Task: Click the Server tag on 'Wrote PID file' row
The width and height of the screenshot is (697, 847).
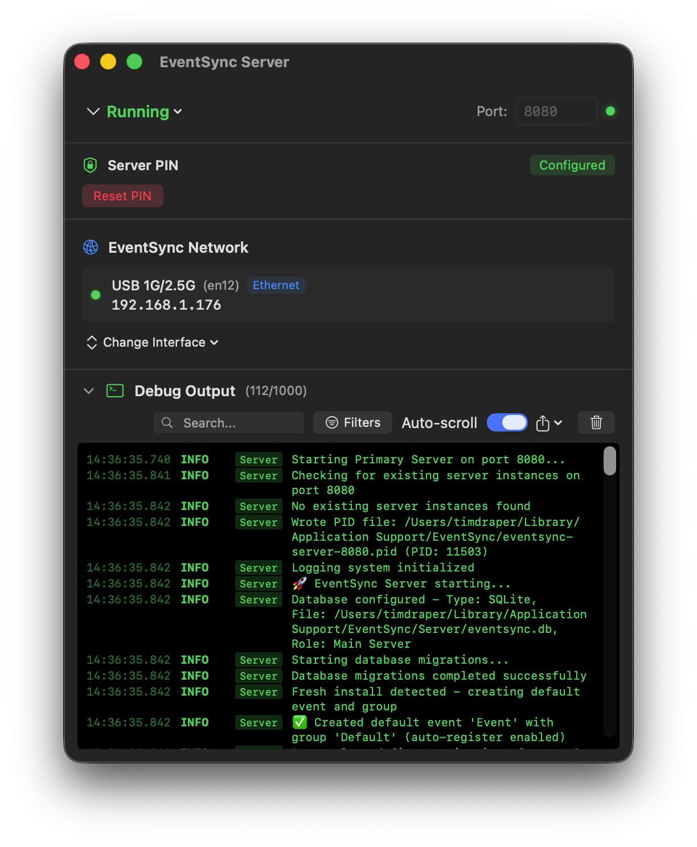Action: click(x=259, y=522)
